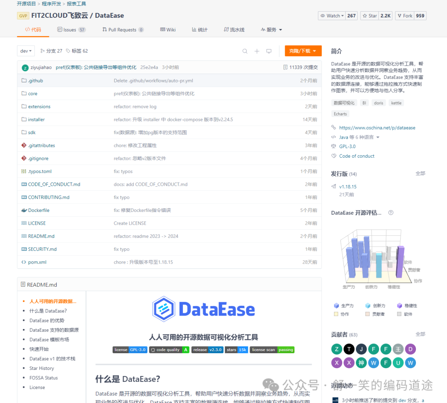Image resolution: width=447 pixels, height=403 pixels.
Task: Click the help question mark beside DataEase 开源评估
Action: [391, 213]
